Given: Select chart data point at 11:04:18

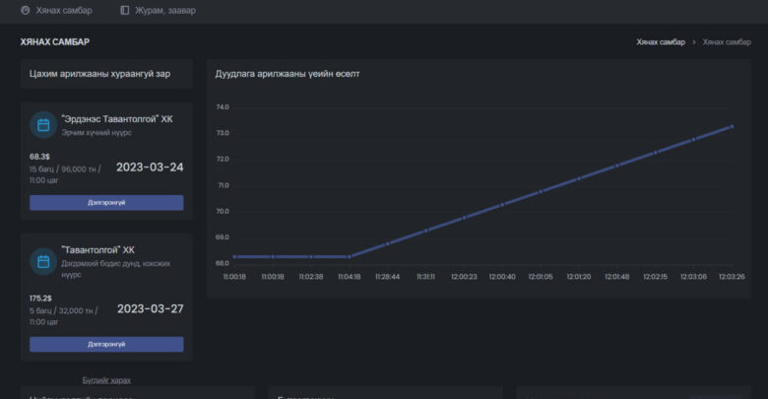Looking at the screenshot, I should pos(350,256).
